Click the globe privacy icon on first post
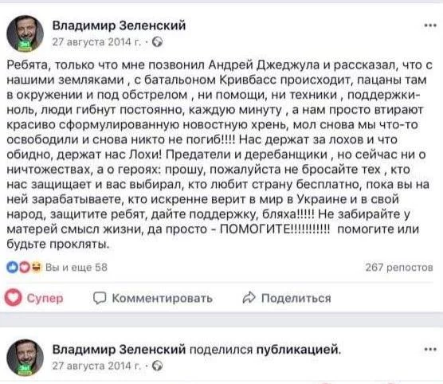The image size is (443, 384). [158, 42]
